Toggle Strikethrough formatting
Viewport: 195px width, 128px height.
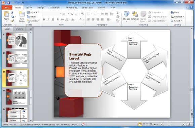[62, 19]
